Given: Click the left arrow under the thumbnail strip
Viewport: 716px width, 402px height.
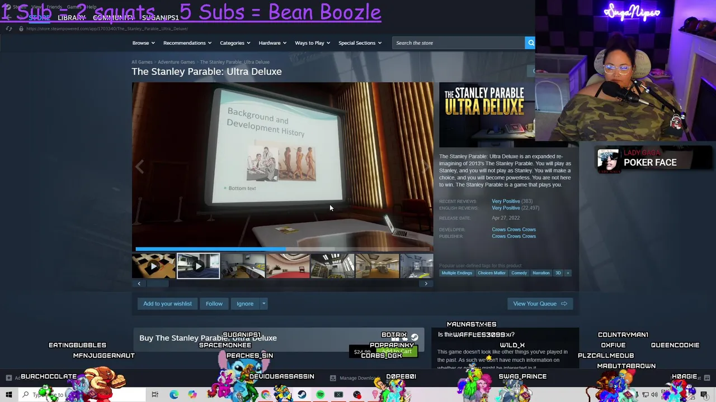Looking at the screenshot, I should coord(139,284).
